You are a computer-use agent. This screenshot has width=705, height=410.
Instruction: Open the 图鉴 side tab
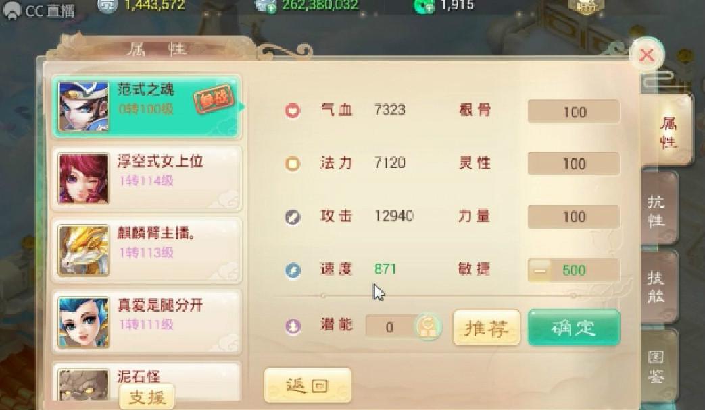click(x=657, y=366)
